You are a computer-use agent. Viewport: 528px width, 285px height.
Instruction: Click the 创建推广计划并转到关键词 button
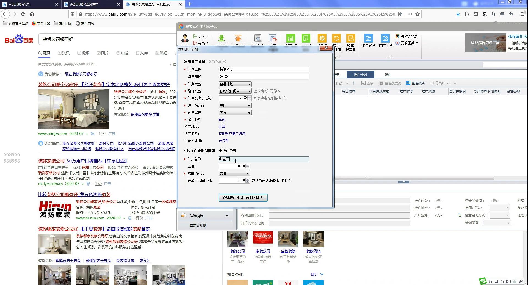[x=243, y=198]
